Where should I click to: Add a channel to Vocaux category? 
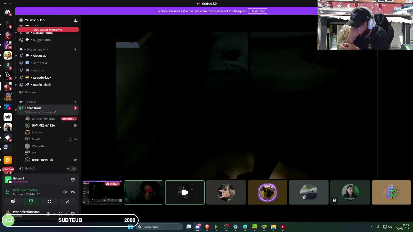coord(75,102)
